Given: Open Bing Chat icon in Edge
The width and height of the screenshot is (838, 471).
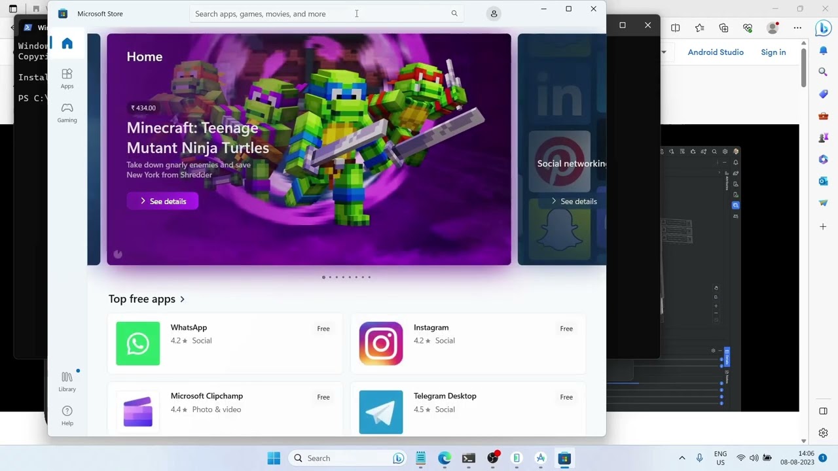Looking at the screenshot, I should 823,28.
